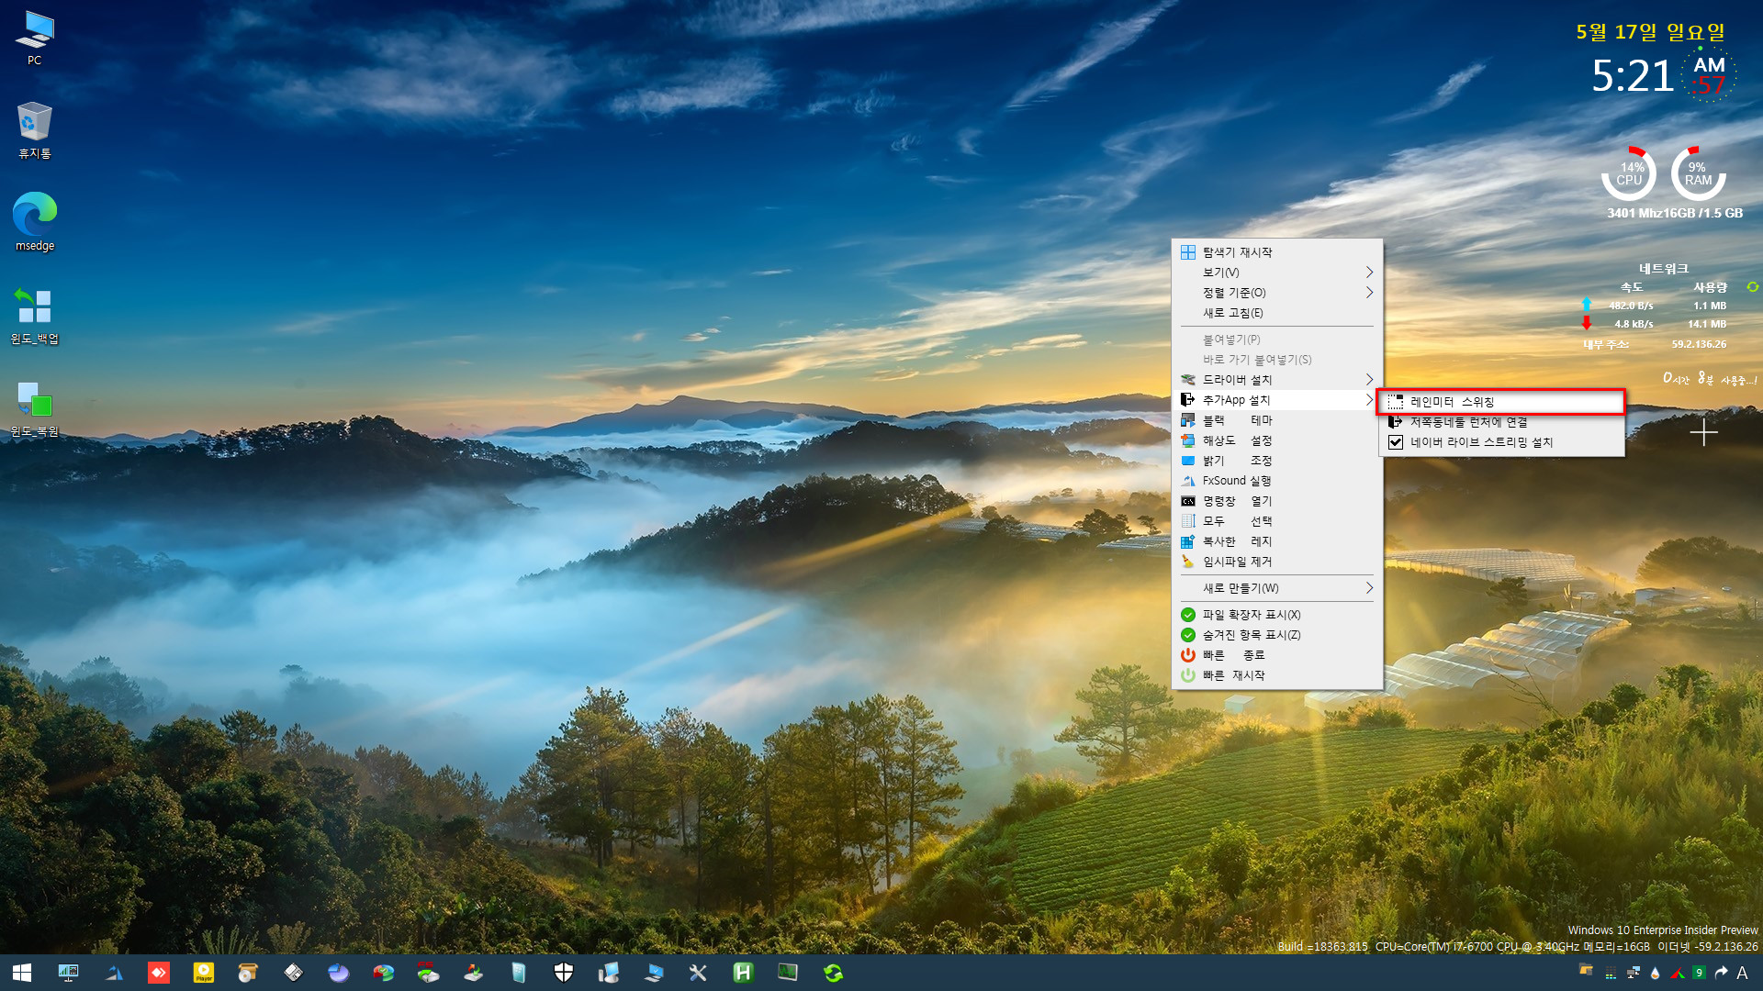The width and height of the screenshot is (1763, 991).
Task: Expand the 정렬 기준(O) submenu
Action: point(1276,293)
